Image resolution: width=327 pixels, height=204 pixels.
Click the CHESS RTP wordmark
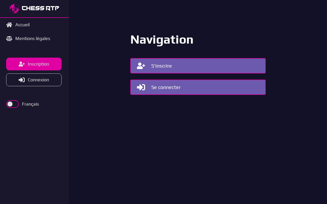(40, 8)
